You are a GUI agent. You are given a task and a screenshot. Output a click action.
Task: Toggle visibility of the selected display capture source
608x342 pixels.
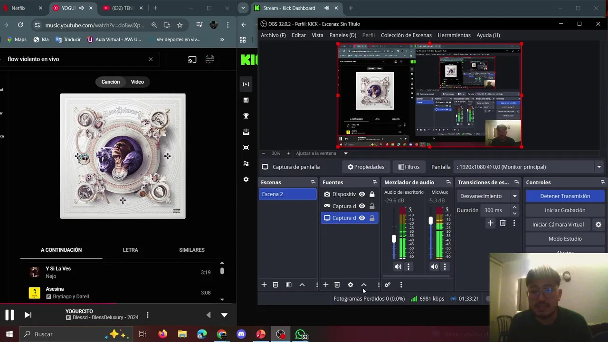click(362, 218)
